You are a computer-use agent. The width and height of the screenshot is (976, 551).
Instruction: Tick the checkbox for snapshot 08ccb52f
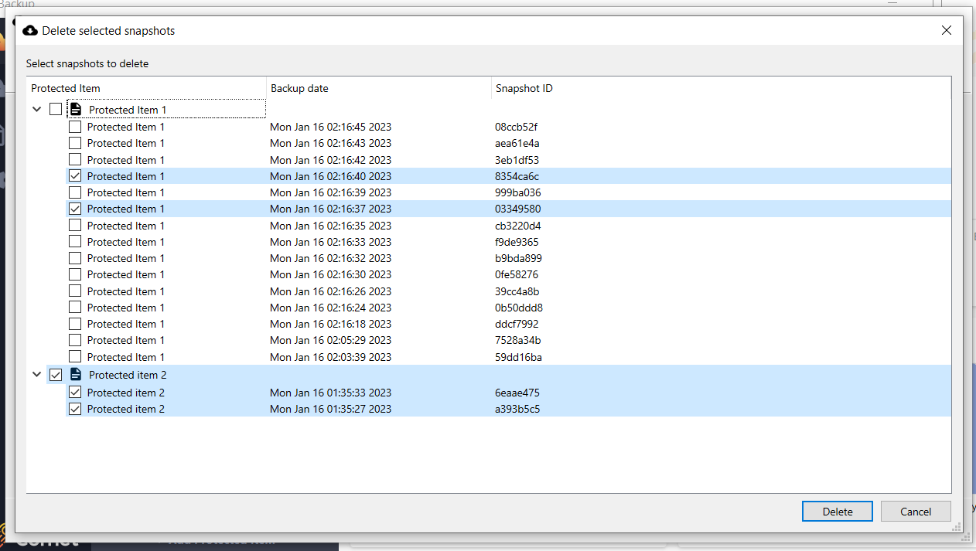75,127
